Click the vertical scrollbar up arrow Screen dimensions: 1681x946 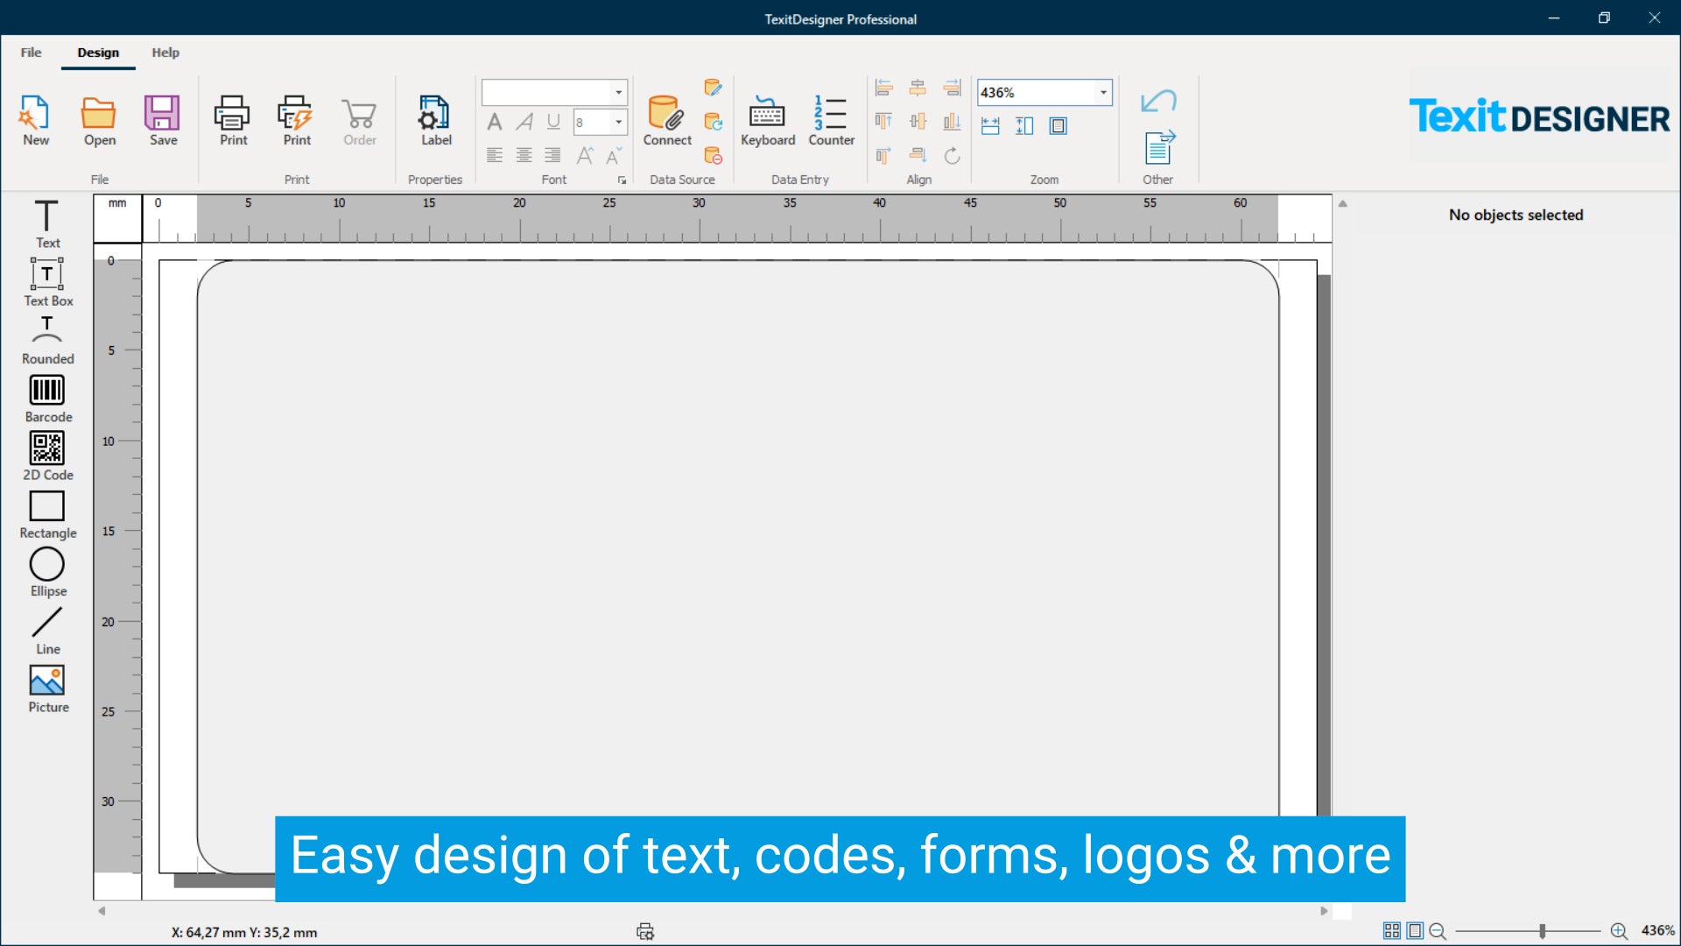pos(1342,203)
